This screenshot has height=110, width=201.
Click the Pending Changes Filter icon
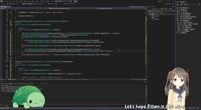[157, 9]
